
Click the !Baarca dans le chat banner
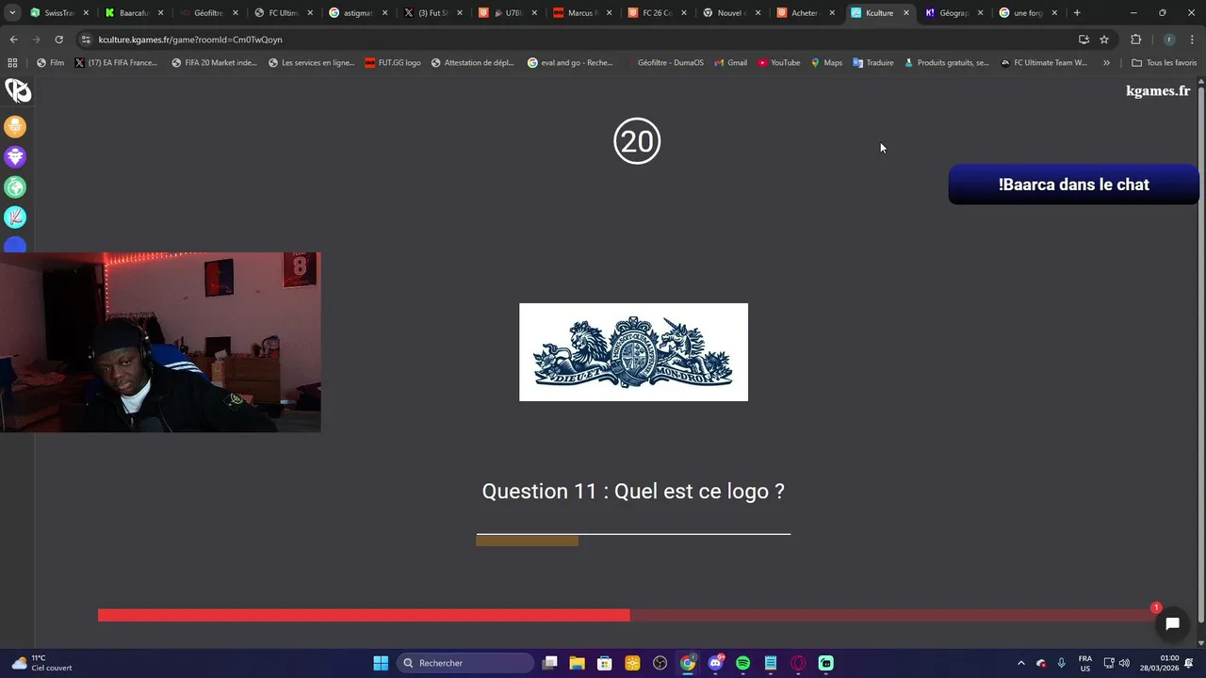click(1073, 185)
